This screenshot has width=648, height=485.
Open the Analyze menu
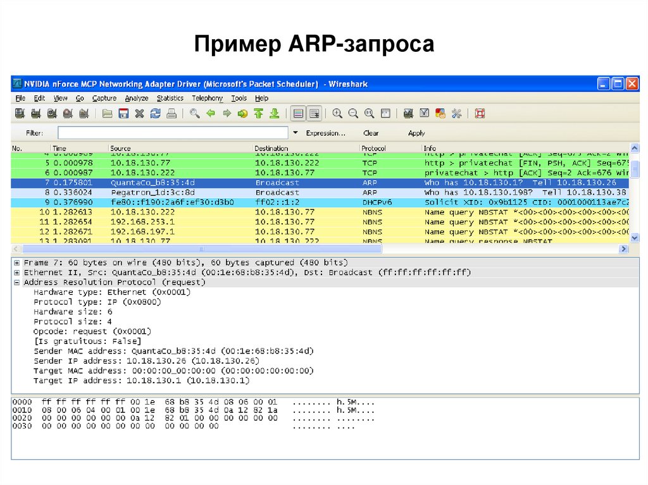tap(136, 99)
